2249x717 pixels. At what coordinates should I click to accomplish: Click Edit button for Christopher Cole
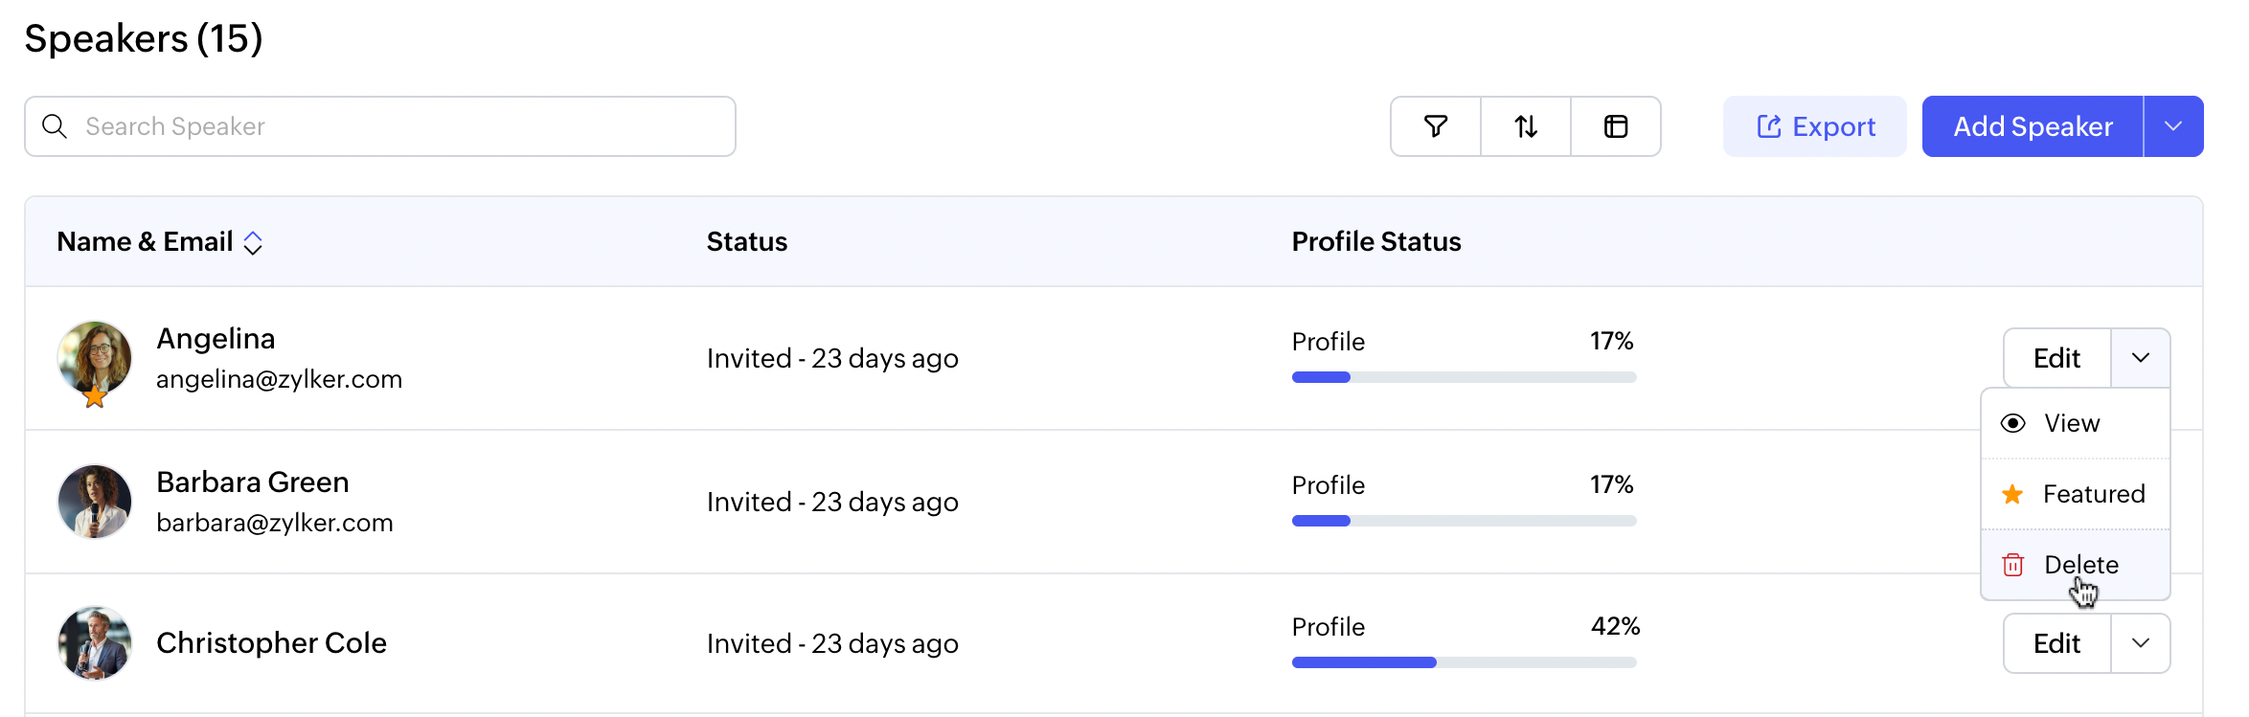(x=2056, y=643)
